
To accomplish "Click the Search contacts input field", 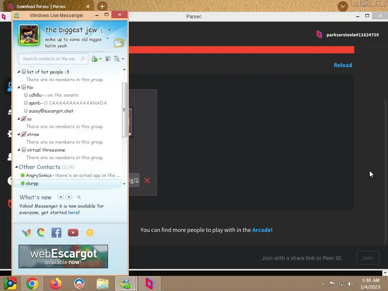I will pos(53,59).
